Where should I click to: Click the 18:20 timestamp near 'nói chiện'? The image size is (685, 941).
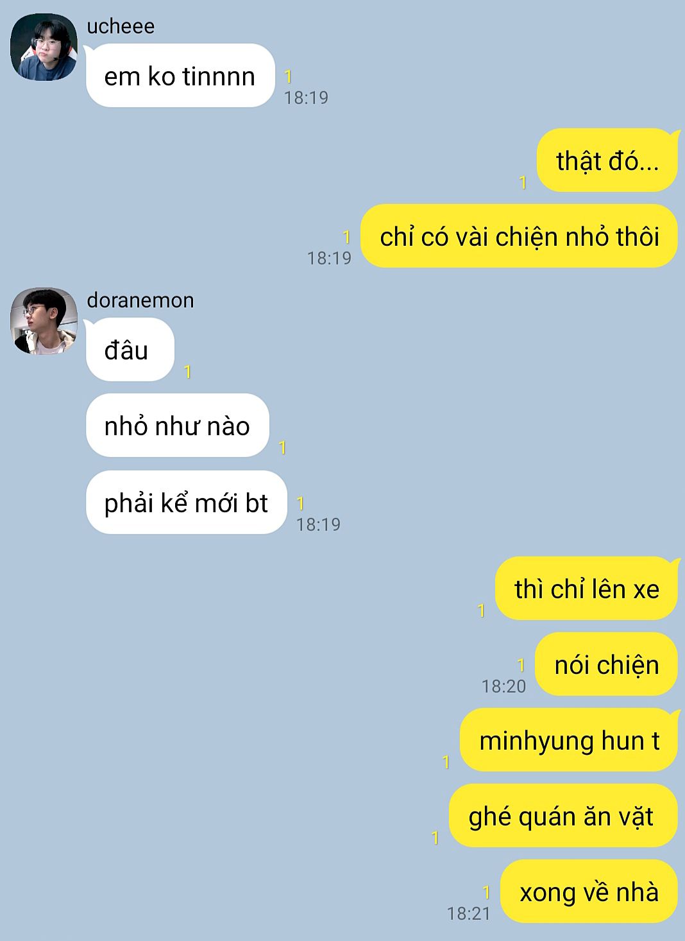click(x=504, y=686)
